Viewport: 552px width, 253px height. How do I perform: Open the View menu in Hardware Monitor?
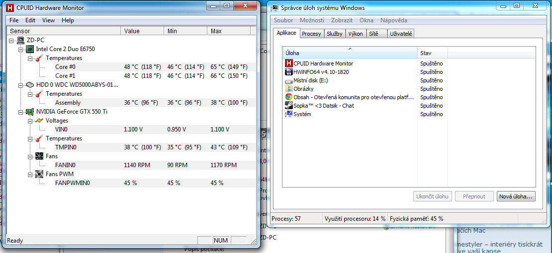[48, 20]
